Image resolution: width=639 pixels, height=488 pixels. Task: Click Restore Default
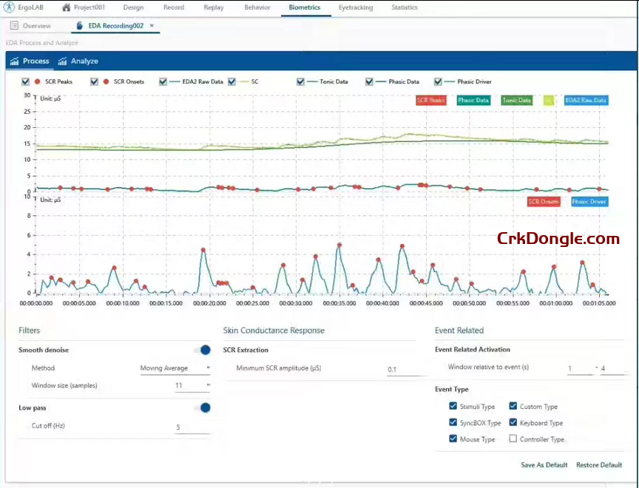[x=599, y=465]
